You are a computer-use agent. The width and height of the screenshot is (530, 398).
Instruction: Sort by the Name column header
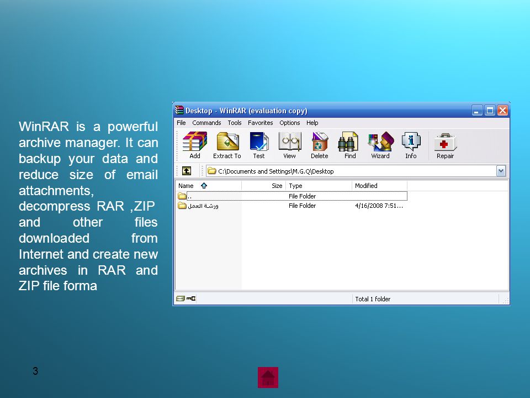point(208,186)
